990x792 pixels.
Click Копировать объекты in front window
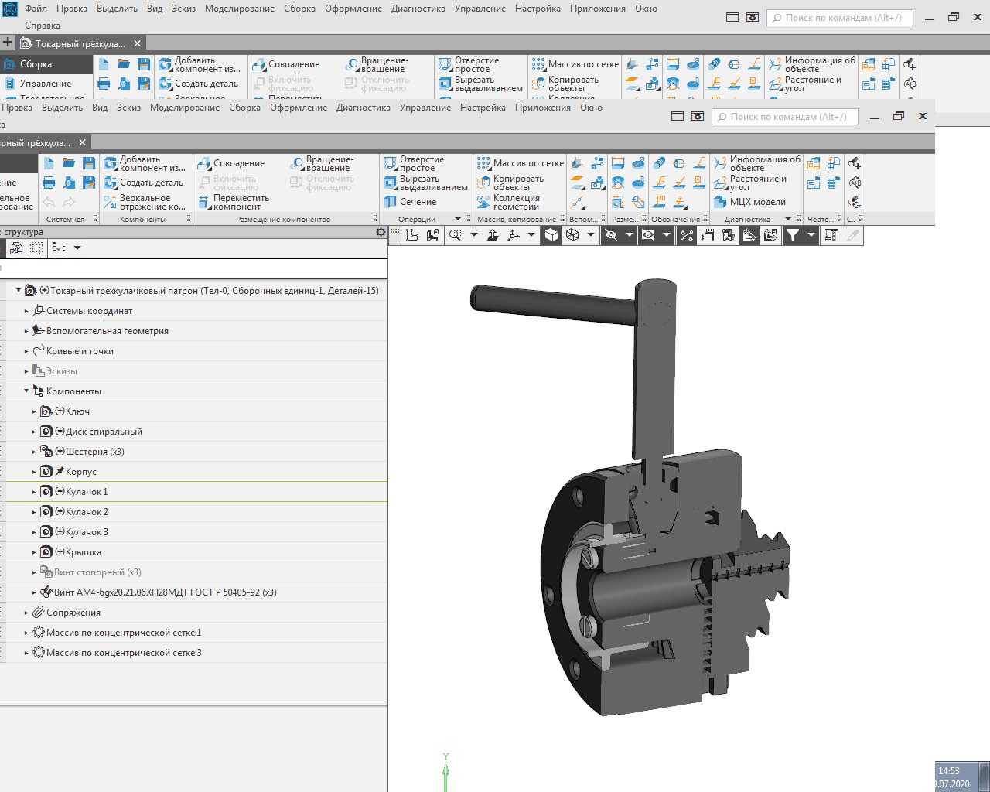(x=511, y=183)
